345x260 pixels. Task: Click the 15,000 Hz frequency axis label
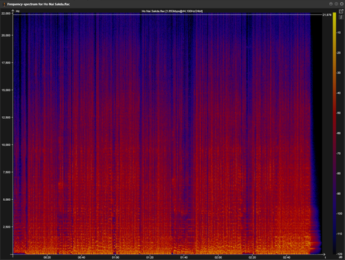(6, 90)
